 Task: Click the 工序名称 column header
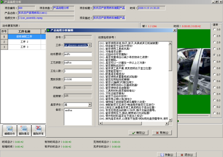(x=24, y=31)
